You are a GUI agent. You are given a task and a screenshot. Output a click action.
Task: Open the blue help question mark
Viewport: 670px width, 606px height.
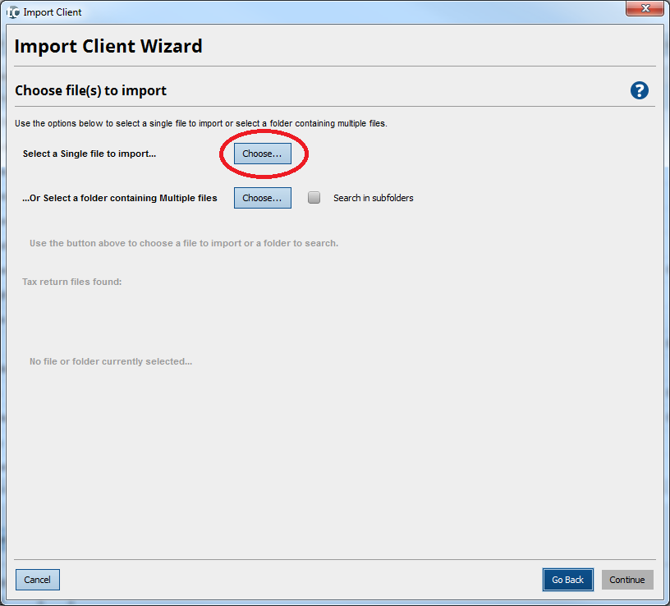pos(640,90)
